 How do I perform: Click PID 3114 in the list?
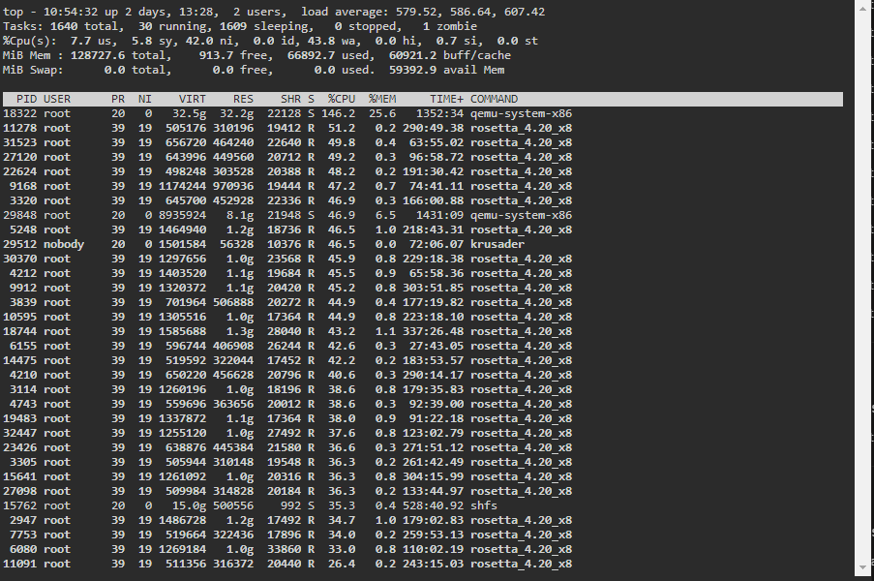(x=23, y=388)
